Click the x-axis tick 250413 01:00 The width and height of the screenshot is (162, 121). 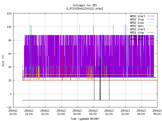coord(93,112)
